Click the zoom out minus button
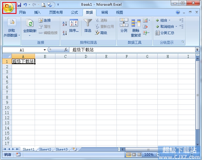Screen dimensions: 202x160 pos(158,155)
